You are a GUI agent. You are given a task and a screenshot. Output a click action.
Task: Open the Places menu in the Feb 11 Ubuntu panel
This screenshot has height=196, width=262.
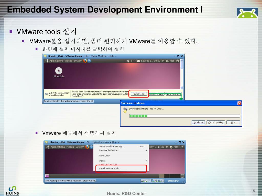69,61
